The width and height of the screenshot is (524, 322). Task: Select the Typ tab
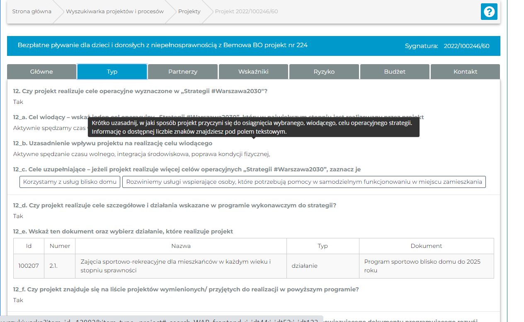pyautogui.click(x=112, y=72)
